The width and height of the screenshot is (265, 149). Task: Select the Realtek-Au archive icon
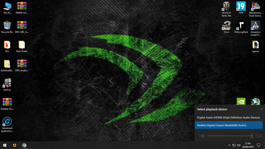[7, 104]
